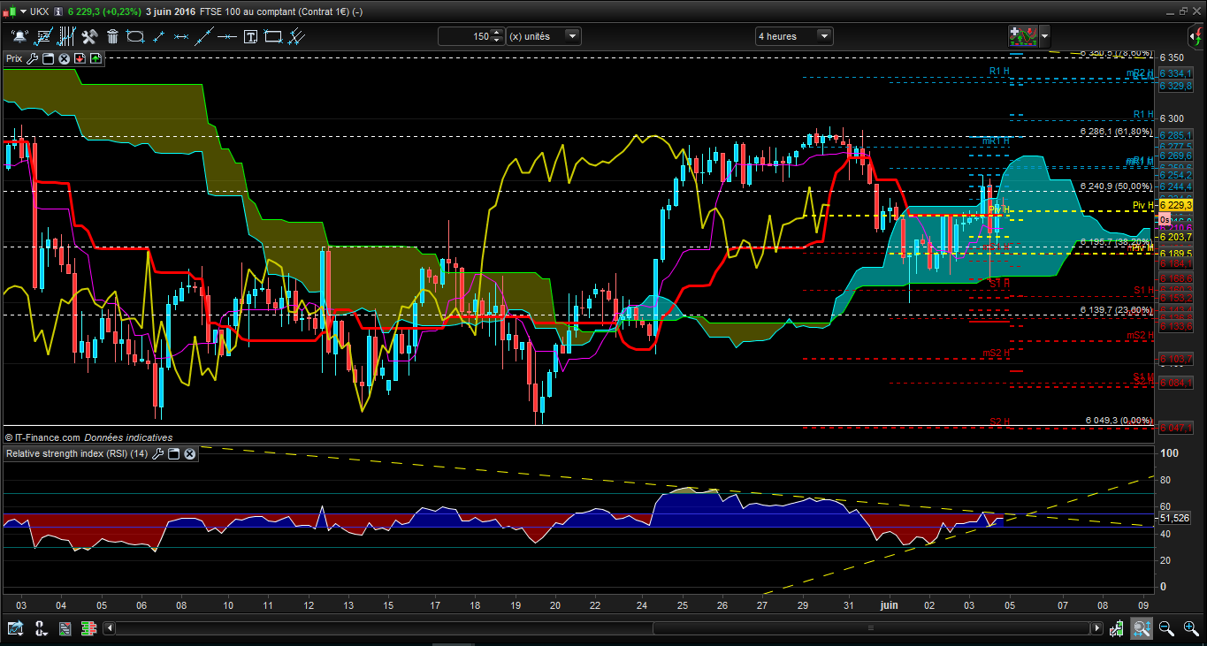Click the bottom colored list icon

[65, 628]
